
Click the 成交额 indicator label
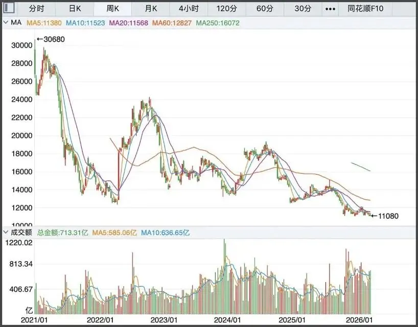[21, 232]
